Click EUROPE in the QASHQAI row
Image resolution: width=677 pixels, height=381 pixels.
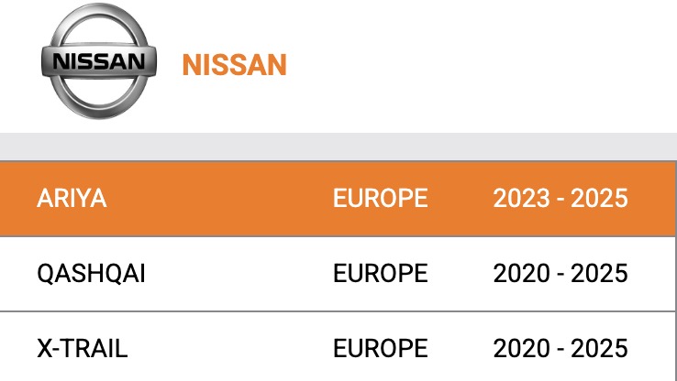click(380, 274)
